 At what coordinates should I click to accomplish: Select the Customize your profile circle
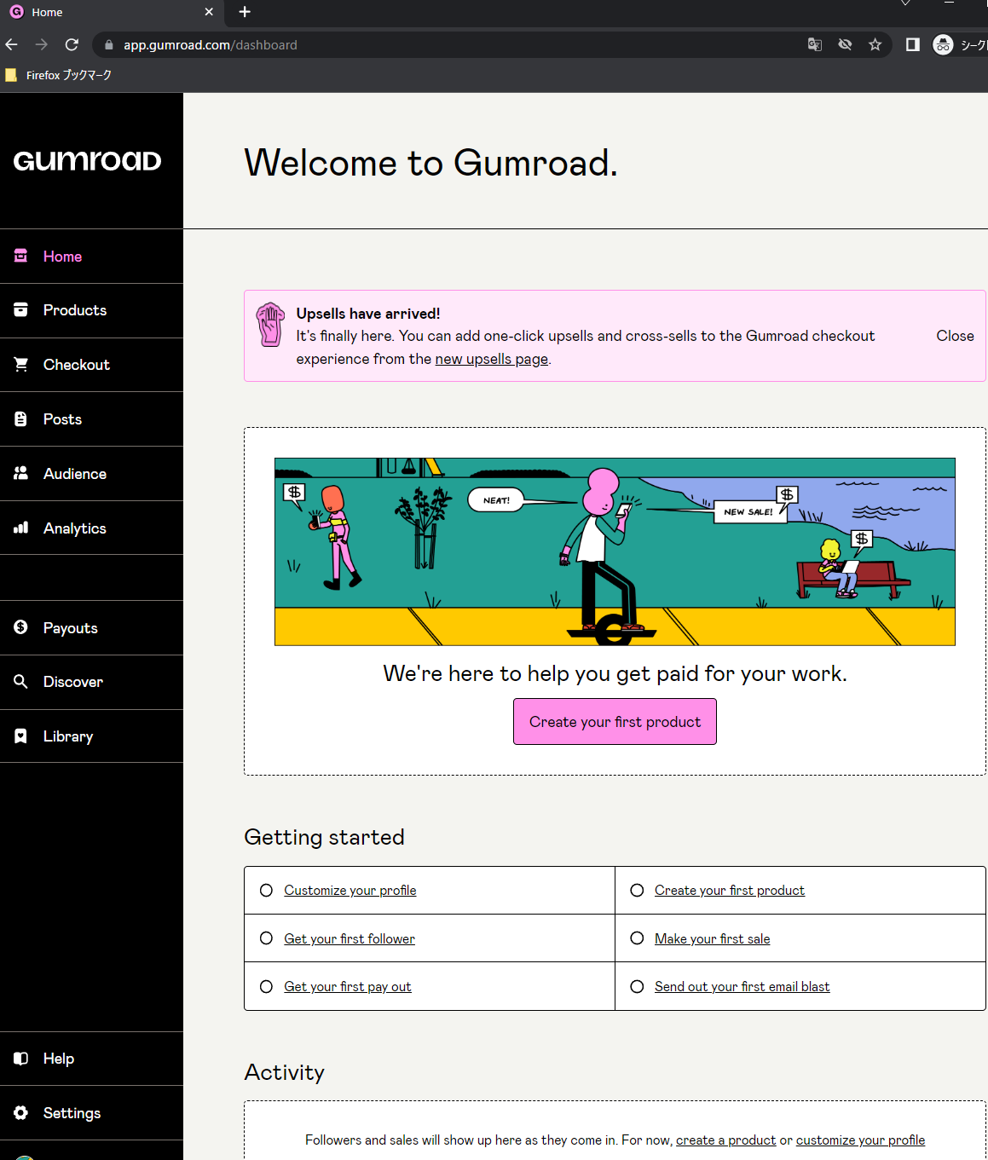267,891
